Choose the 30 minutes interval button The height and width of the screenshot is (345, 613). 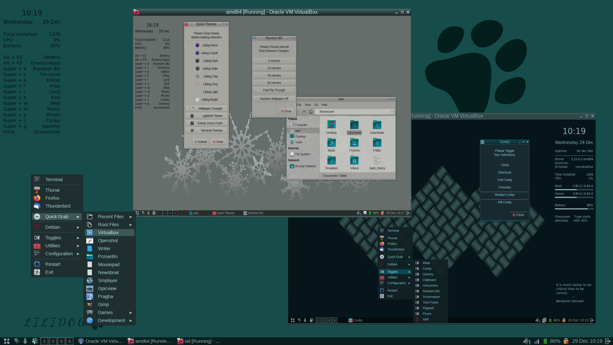pyautogui.click(x=274, y=75)
